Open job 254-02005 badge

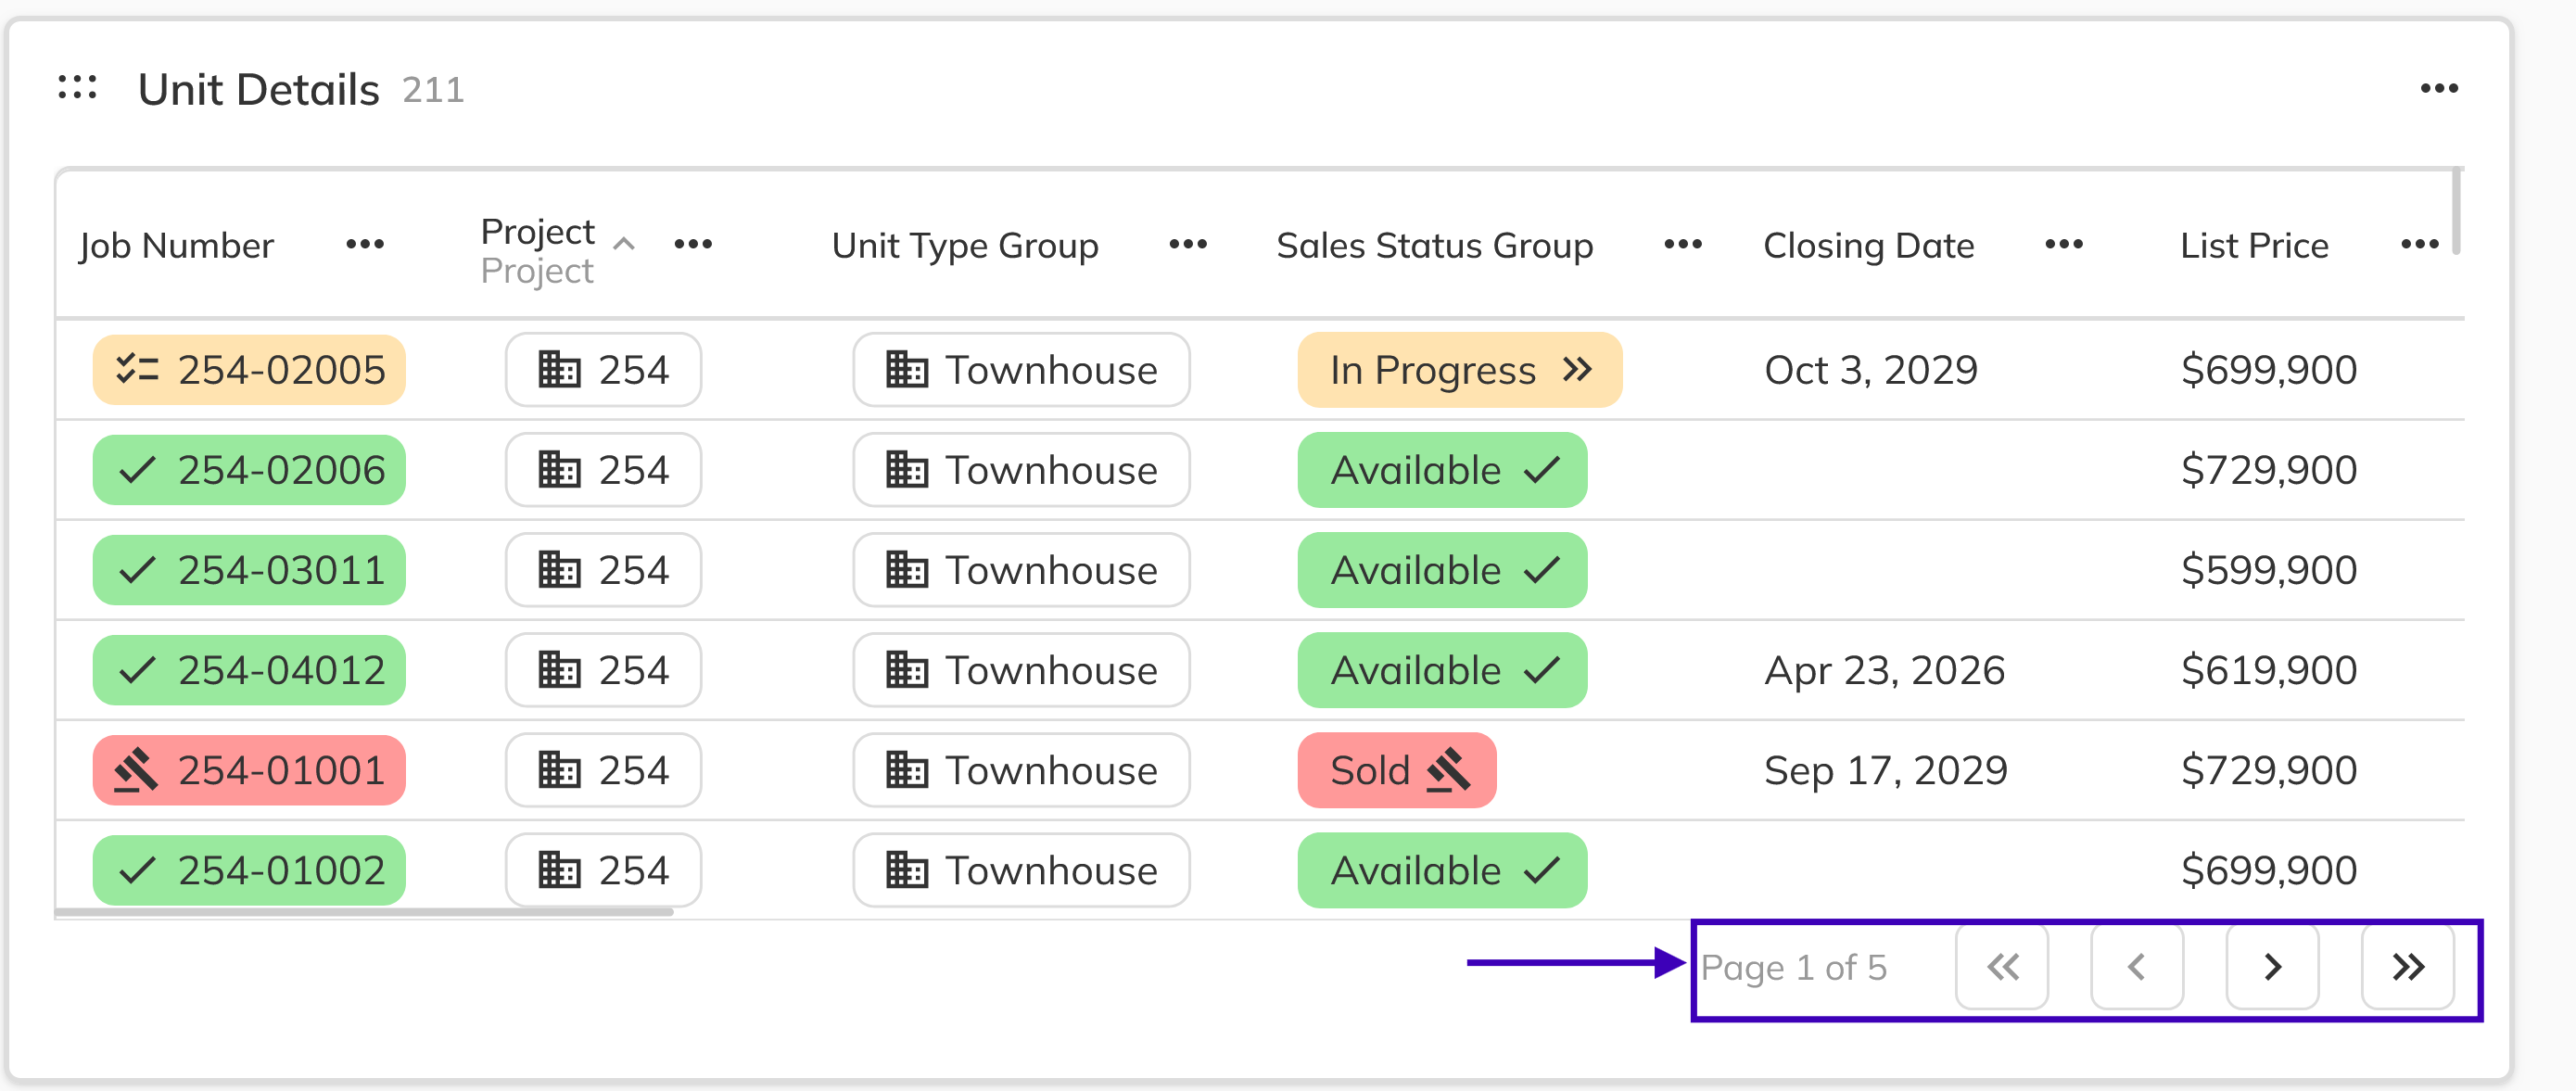[249, 370]
